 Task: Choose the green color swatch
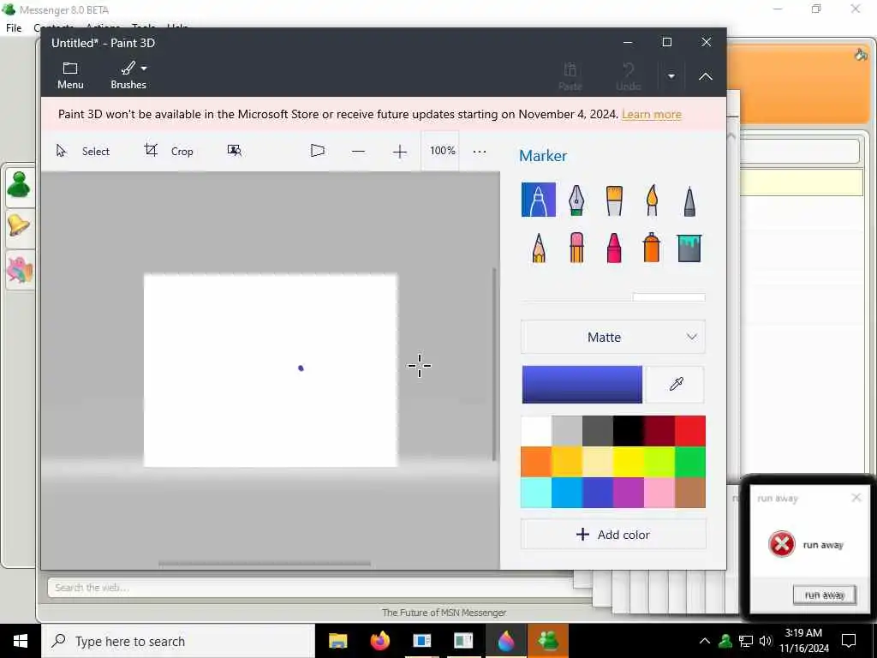point(689,461)
